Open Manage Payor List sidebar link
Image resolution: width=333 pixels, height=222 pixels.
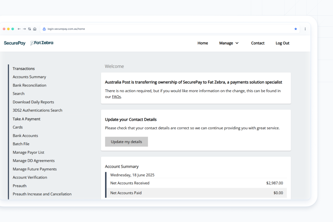point(29,152)
